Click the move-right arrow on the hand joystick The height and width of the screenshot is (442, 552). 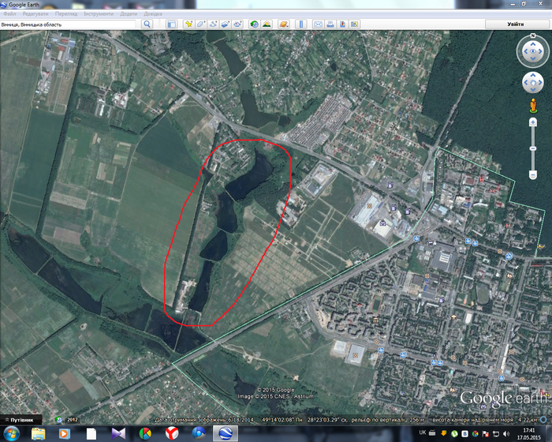[x=540, y=82]
